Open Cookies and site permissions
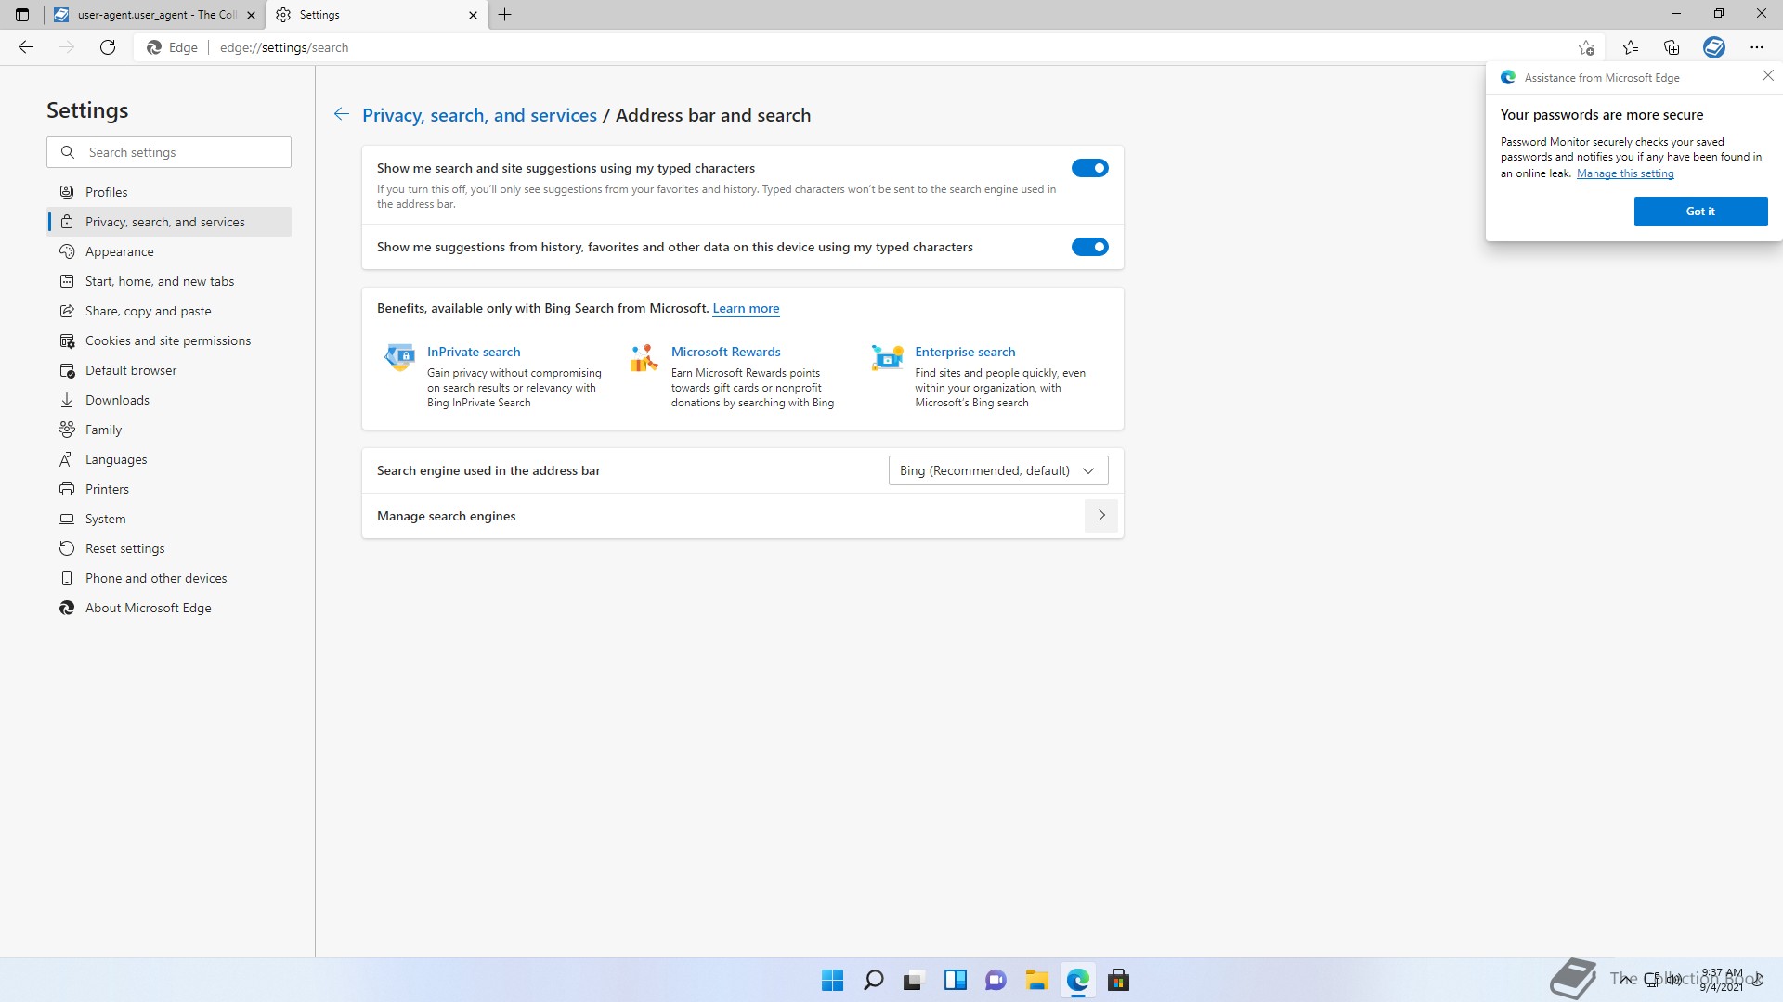 [169, 340]
